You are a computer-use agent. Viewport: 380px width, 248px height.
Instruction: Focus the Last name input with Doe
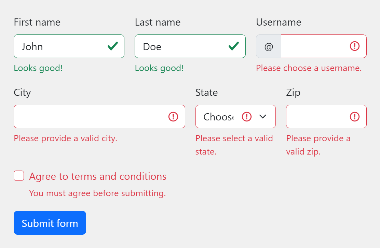190,46
